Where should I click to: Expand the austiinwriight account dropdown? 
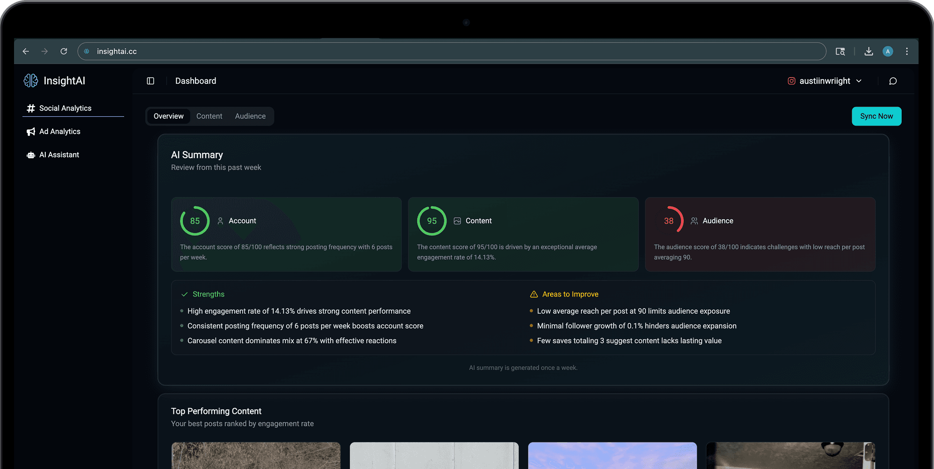[860, 80]
